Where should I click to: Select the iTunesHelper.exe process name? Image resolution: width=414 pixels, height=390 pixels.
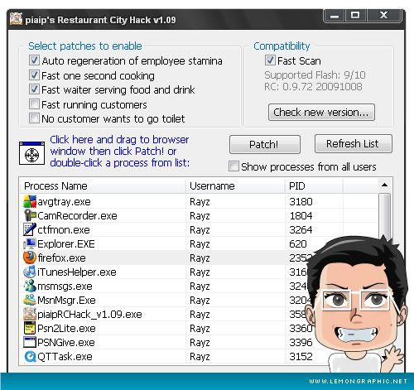77,272
